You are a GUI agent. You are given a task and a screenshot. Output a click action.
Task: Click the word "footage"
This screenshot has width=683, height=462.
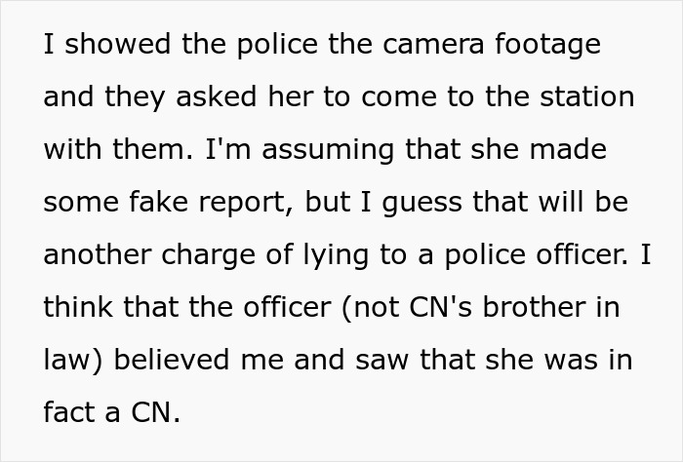click(x=547, y=47)
